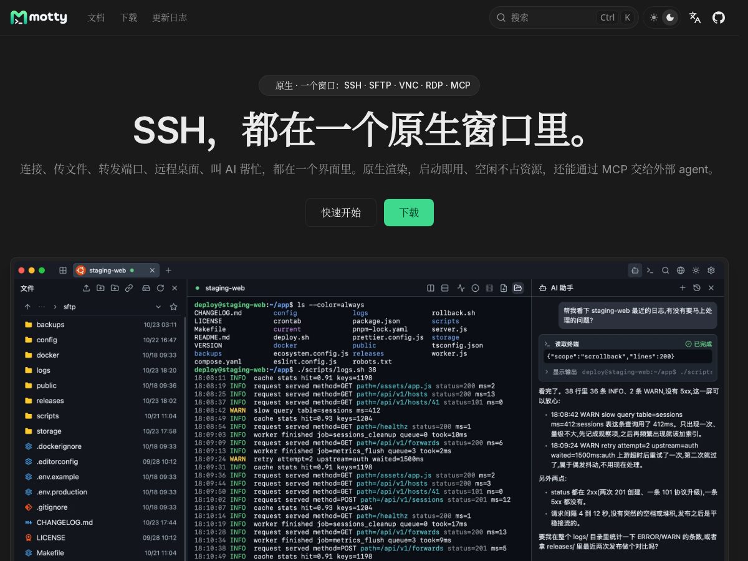This screenshot has height=561, width=748.
Task: Open AI 助手 chat history clock icon
Action: coord(697,288)
